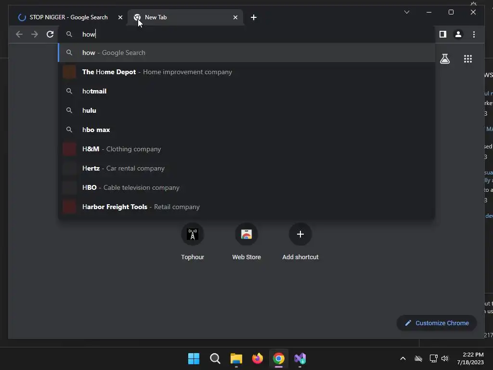Choose The Home Depot suggestion
This screenshot has height=370, width=493.
pos(246,72)
